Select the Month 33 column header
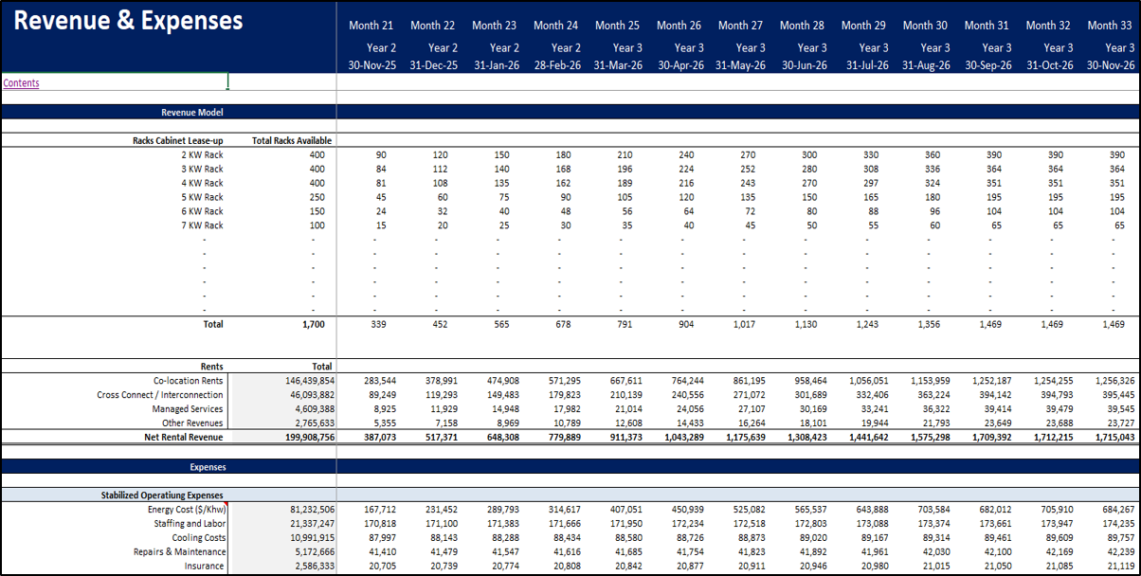1141x576 pixels. point(1110,26)
